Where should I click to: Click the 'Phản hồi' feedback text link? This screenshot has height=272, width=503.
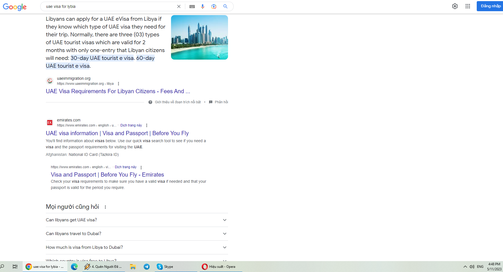[221, 102]
